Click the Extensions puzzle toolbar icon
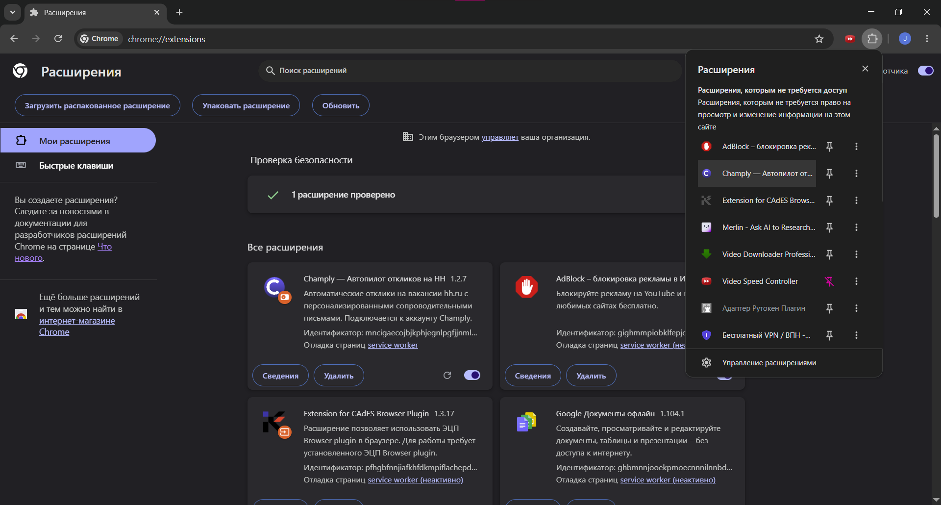The height and width of the screenshot is (505, 941). (x=872, y=39)
